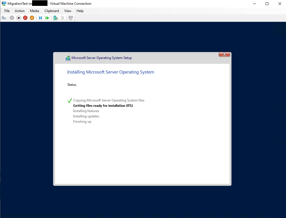
Task: Open the Media menu
Action: (x=34, y=11)
